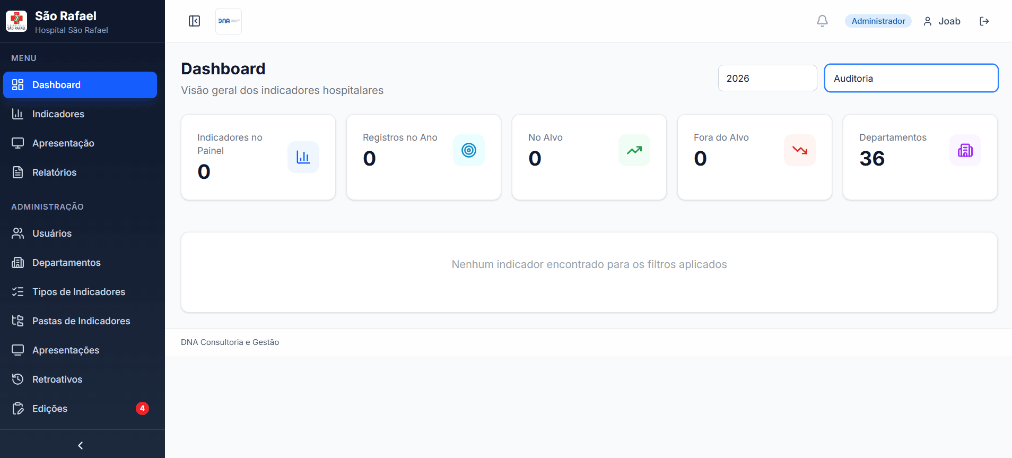Open Tipos de Indicadores page
Image resolution: width=1012 pixels, height=458 pixels.
(80, 292)
